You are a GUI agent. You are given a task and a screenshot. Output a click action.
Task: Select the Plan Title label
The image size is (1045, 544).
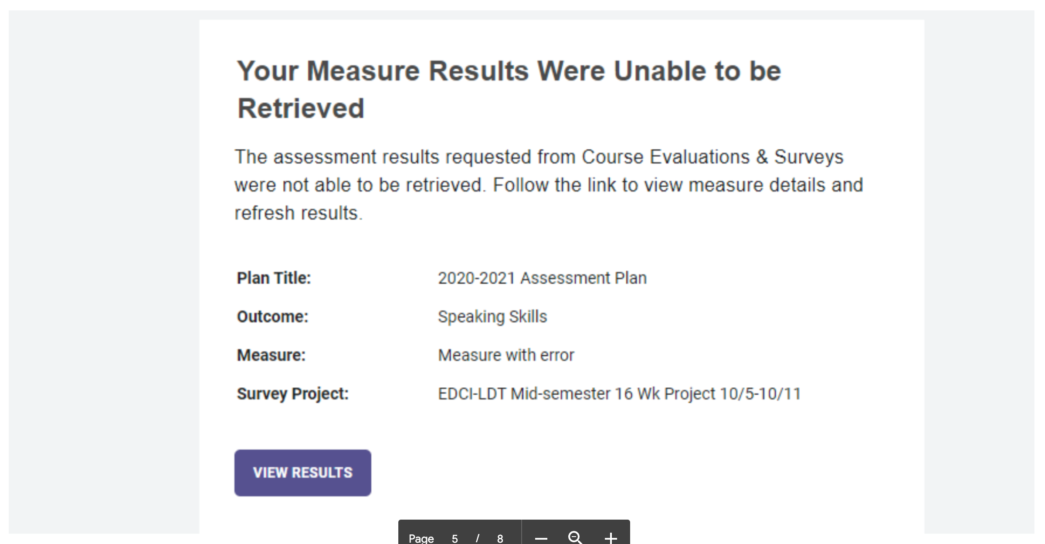274,278
